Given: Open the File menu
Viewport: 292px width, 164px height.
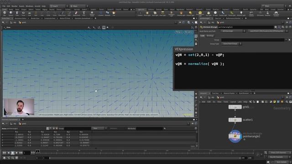Looking at the screenshot, I should [x=4, y=6].
